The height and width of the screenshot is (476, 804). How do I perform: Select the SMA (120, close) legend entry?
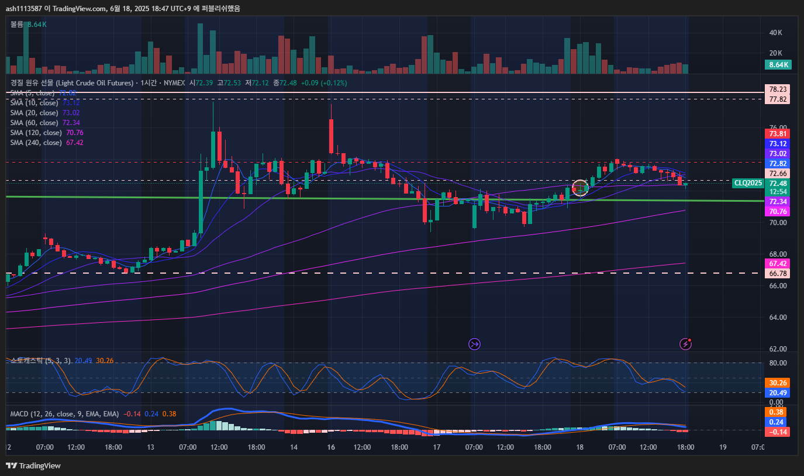tap(36, 133)
